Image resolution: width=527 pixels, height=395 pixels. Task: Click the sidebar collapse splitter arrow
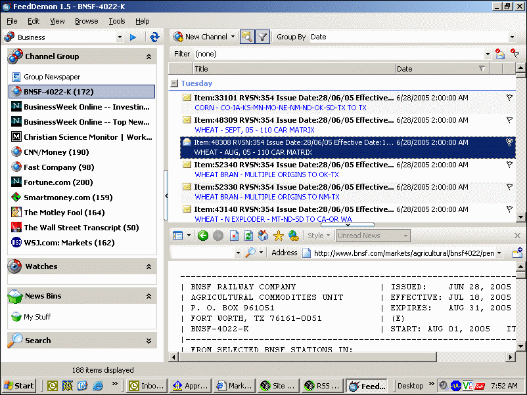166,196
